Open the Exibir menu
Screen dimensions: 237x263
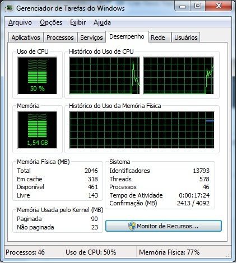78,22
